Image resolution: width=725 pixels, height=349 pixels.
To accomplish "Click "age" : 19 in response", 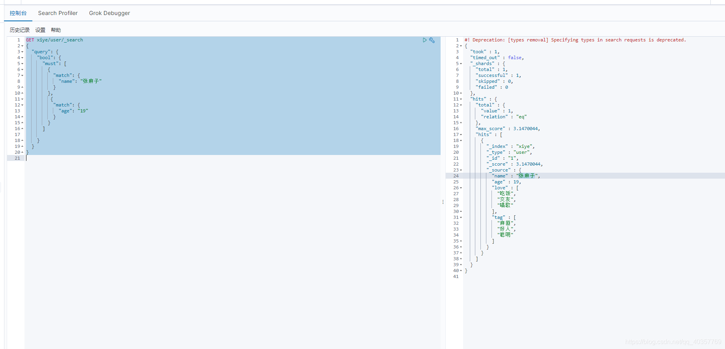I will pos(506,182).
